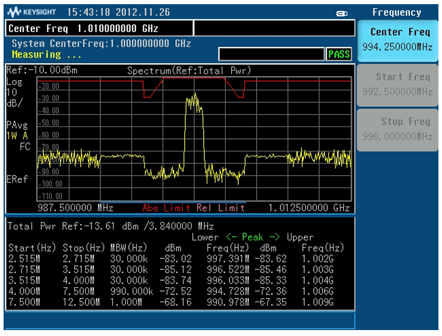Click the Keysight logo

coord(31,12)
